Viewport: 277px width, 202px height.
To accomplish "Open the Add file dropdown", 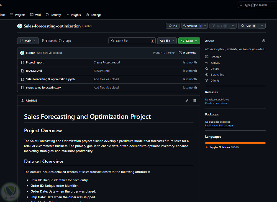I will coord(167,41).
